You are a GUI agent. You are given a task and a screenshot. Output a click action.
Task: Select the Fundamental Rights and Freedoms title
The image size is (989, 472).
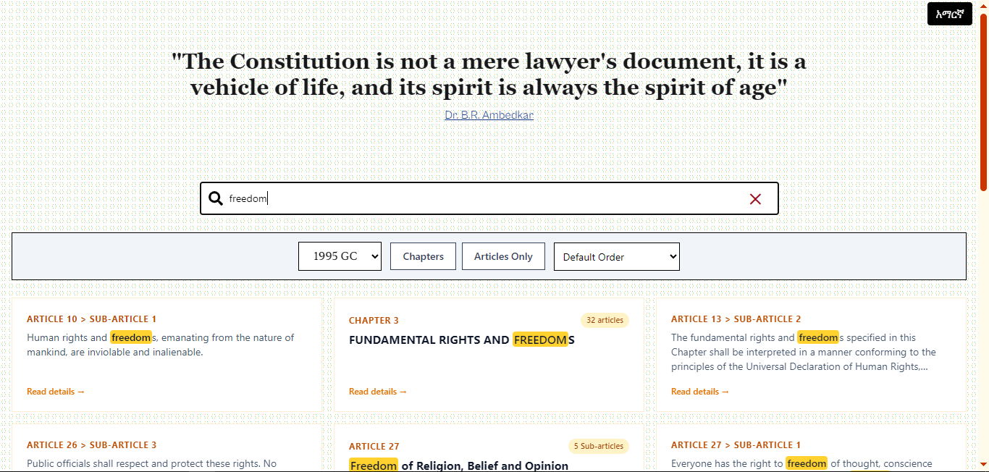462,340
